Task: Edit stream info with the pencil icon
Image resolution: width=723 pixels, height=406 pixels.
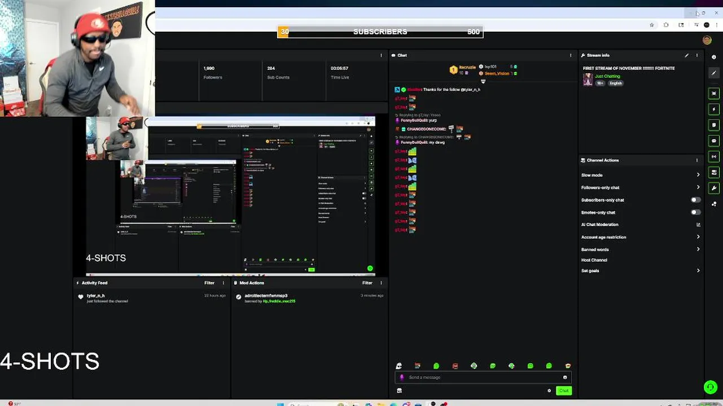Action: tap(687, 55)
